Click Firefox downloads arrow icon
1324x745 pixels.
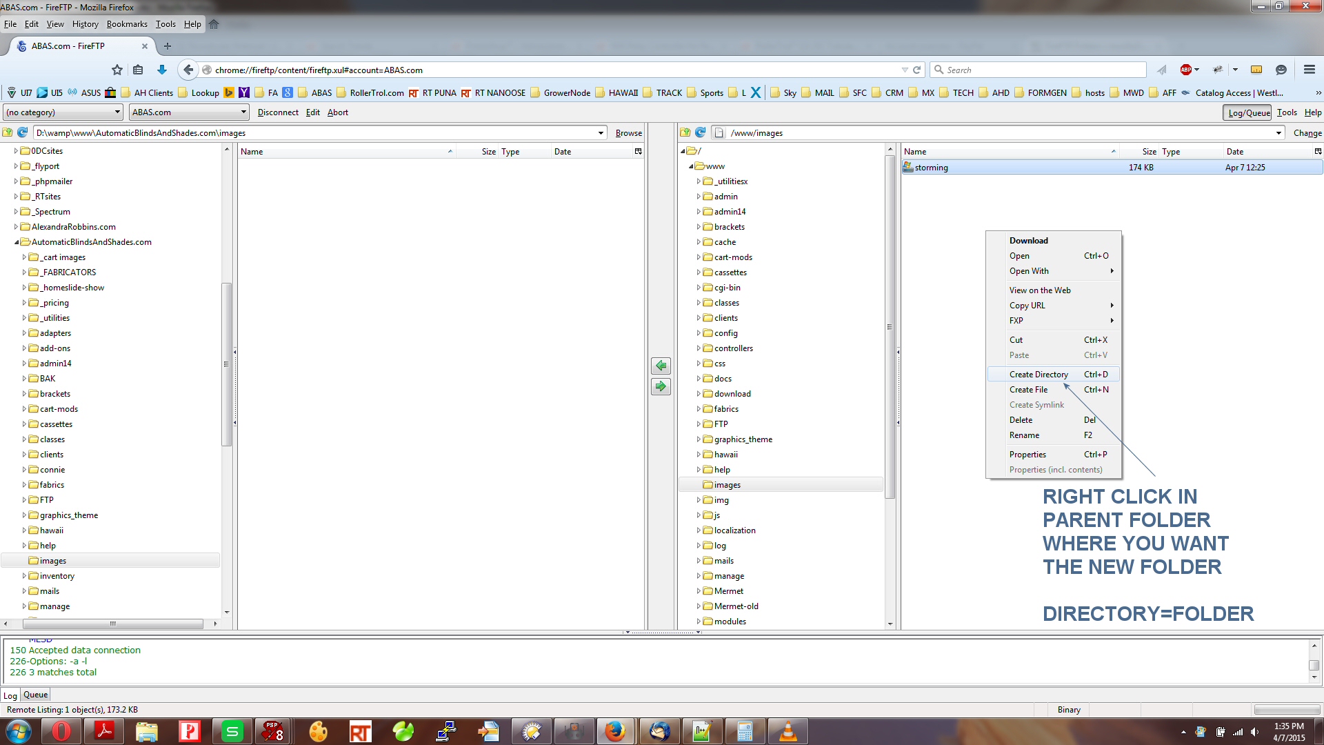pos(162,70)
